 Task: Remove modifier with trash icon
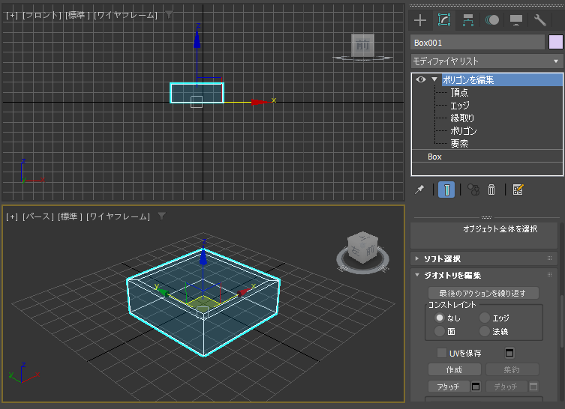[491, 190]
